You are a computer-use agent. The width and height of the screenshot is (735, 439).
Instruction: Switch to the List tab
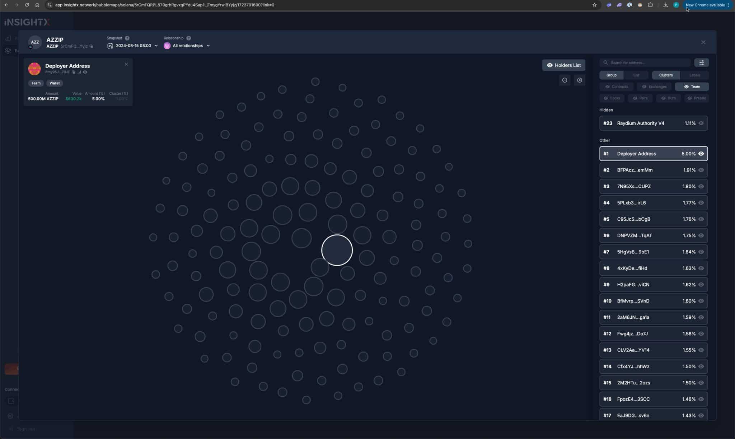636,75
